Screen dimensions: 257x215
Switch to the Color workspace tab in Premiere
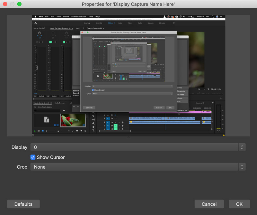[x=120, y=23]
